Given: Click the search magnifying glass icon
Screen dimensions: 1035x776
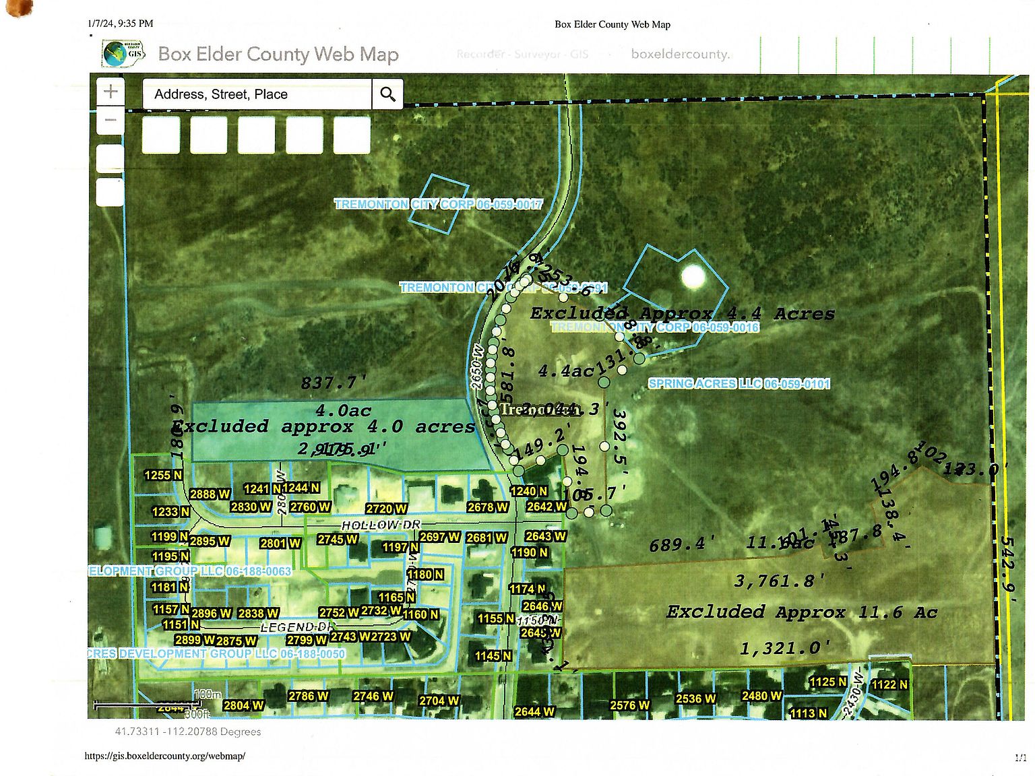Looking at the screenshot, I should pyautogui.click(x=387, y=94).
